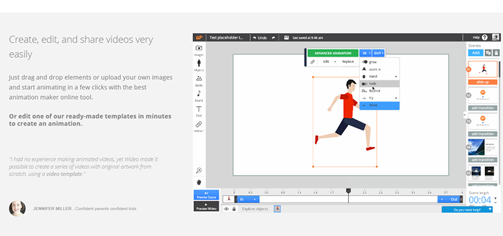Toggle timeline object visibility eye
The image size is (503, 236).
tap(226, 209)
